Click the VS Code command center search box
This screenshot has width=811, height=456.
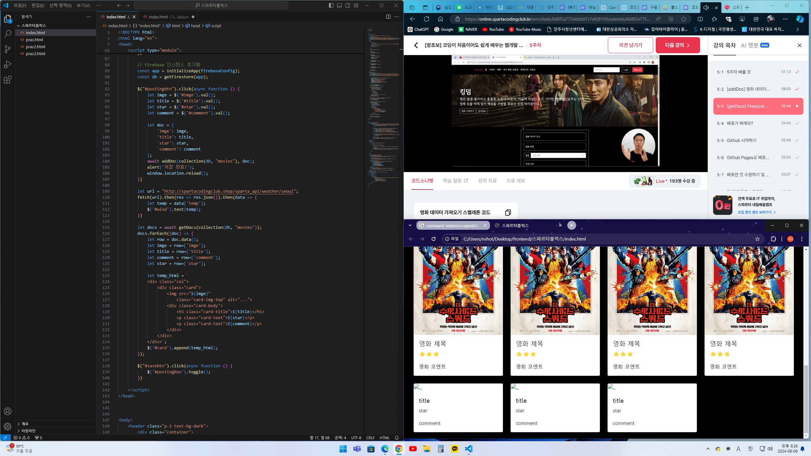(211, 5)
